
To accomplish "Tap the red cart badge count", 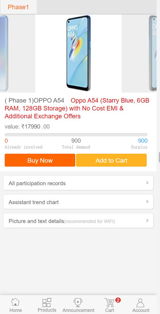I will point(118,300).
